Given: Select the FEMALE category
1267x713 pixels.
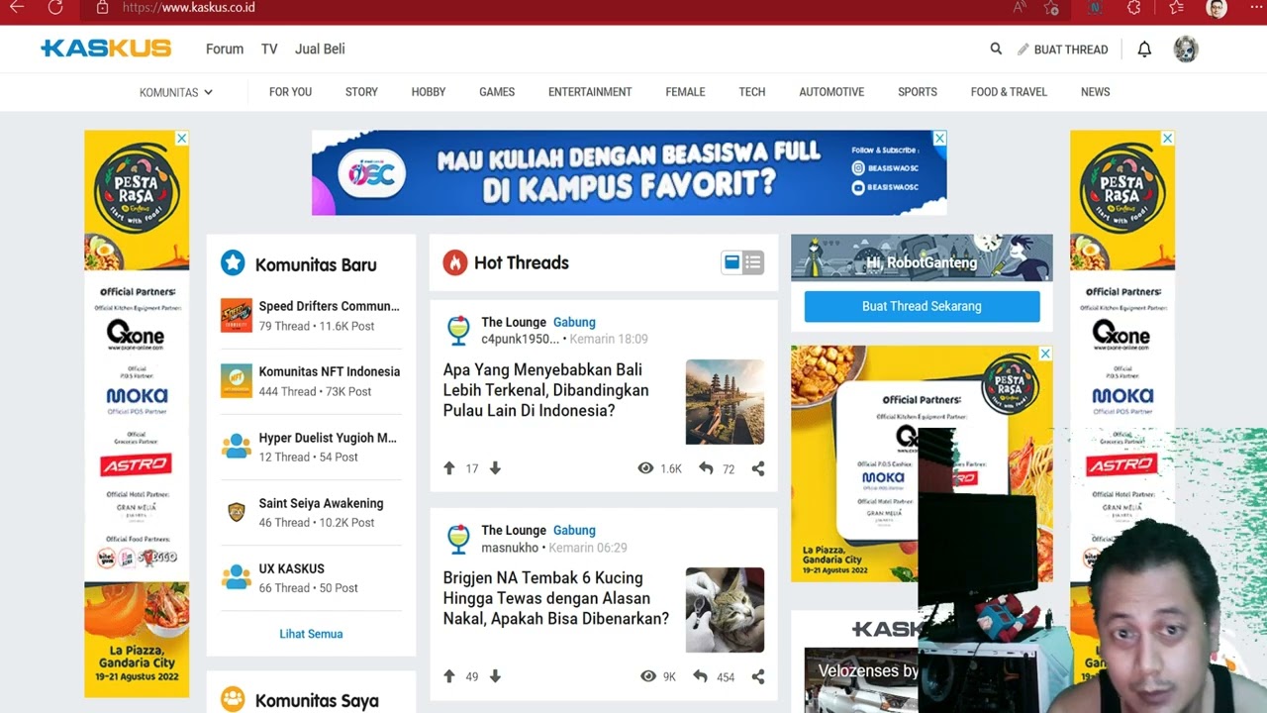Looking at the screenshot, I should coord(685,92).
